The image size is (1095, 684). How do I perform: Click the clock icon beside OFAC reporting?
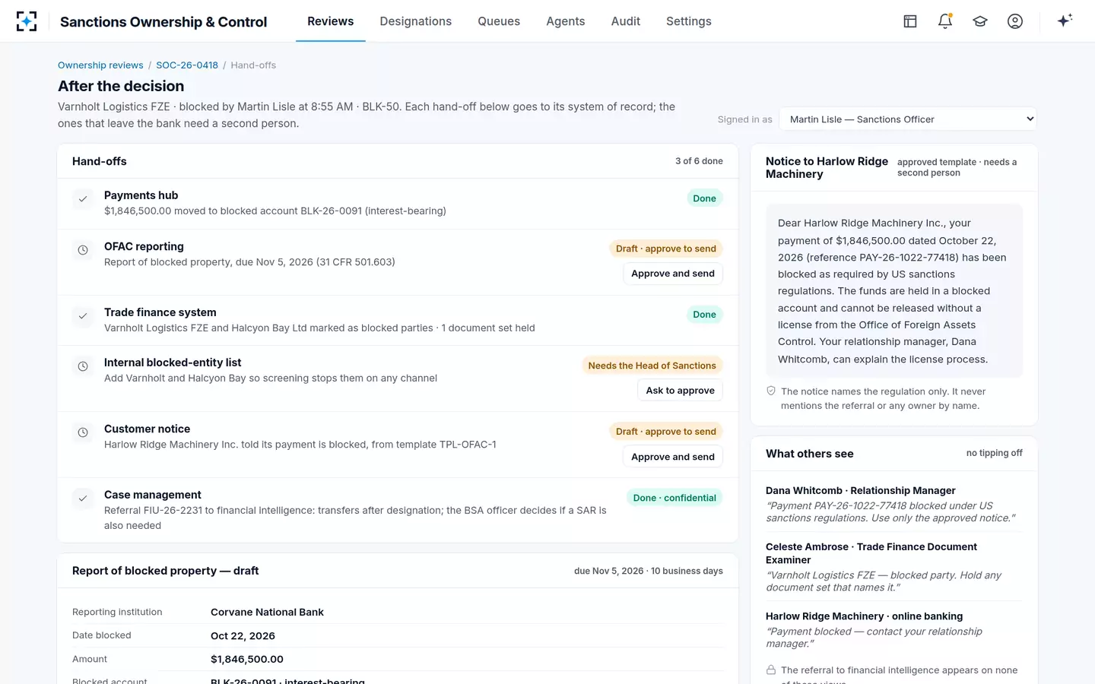click(x=83, y=250)
